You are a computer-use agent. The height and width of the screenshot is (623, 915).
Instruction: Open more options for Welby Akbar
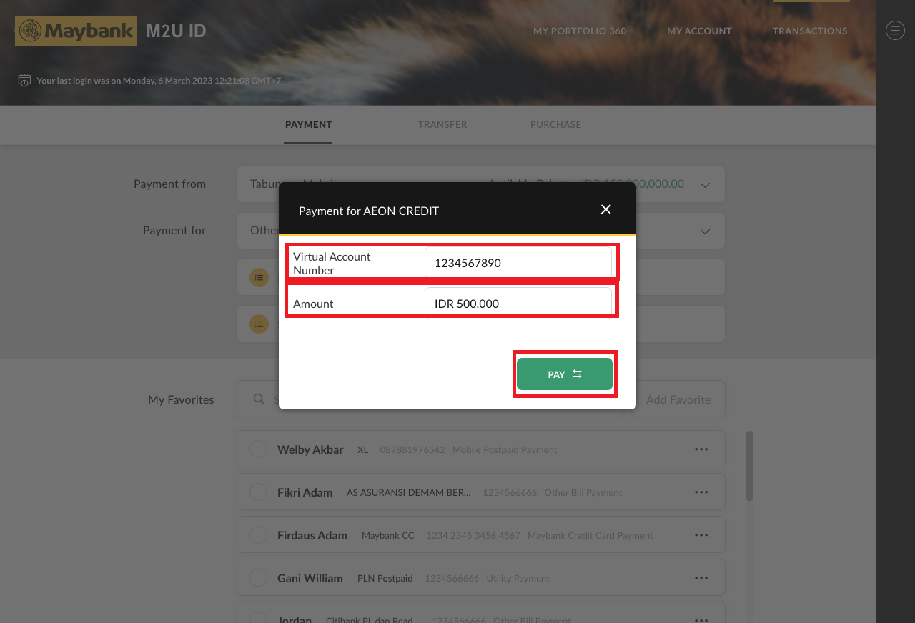click(x=701, y=449)
